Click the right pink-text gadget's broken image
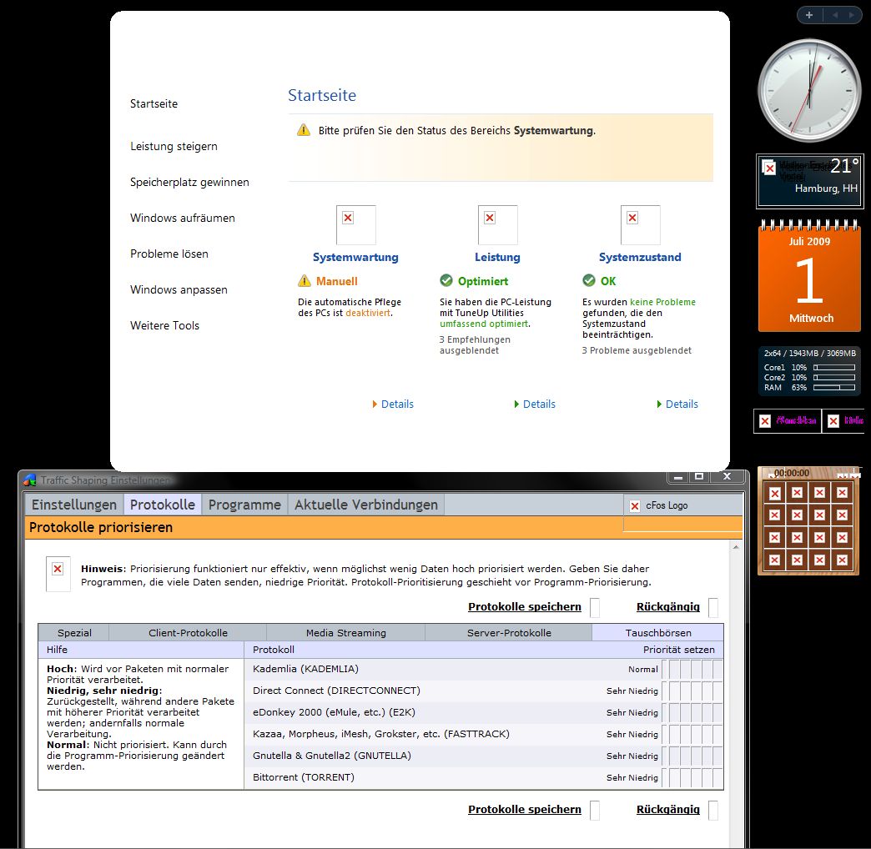The image size is (871, 849). pos(833,421)
